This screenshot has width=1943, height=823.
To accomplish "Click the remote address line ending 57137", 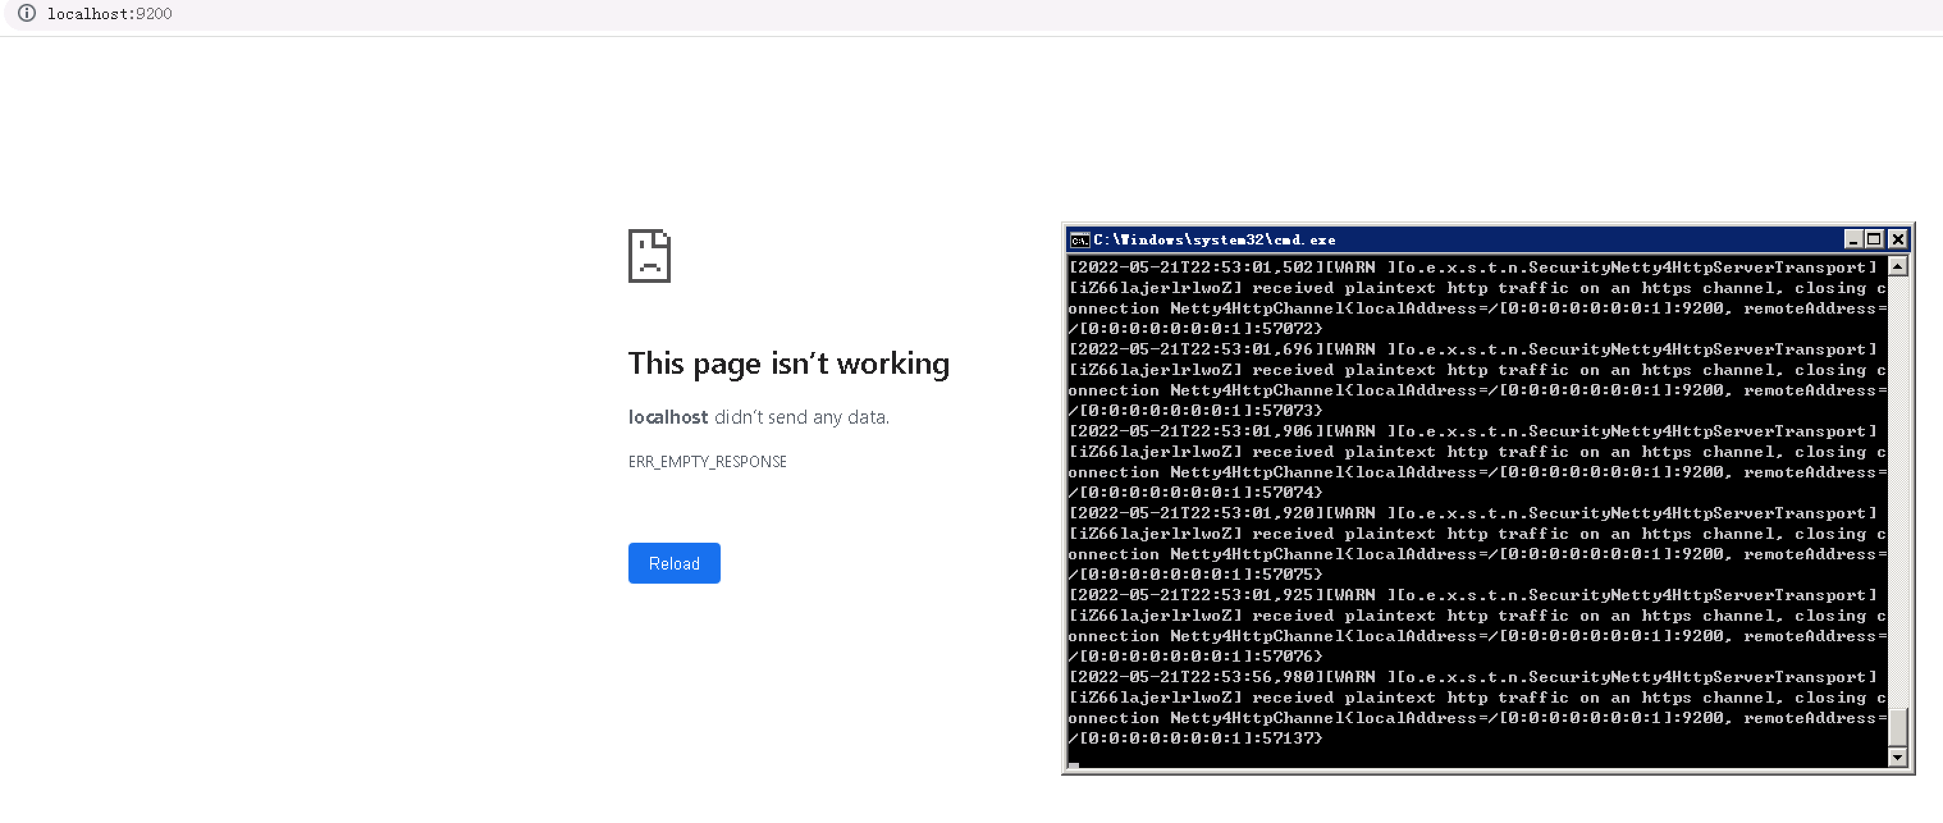I will 1195,739.
